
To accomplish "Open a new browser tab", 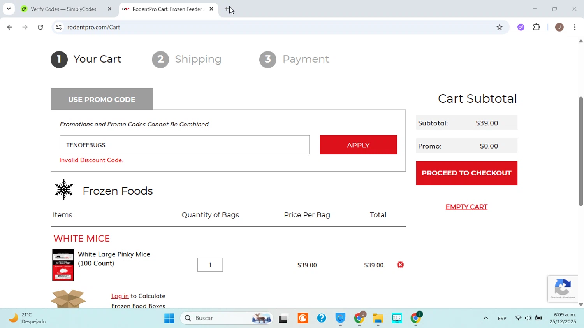I will point(227,9).
